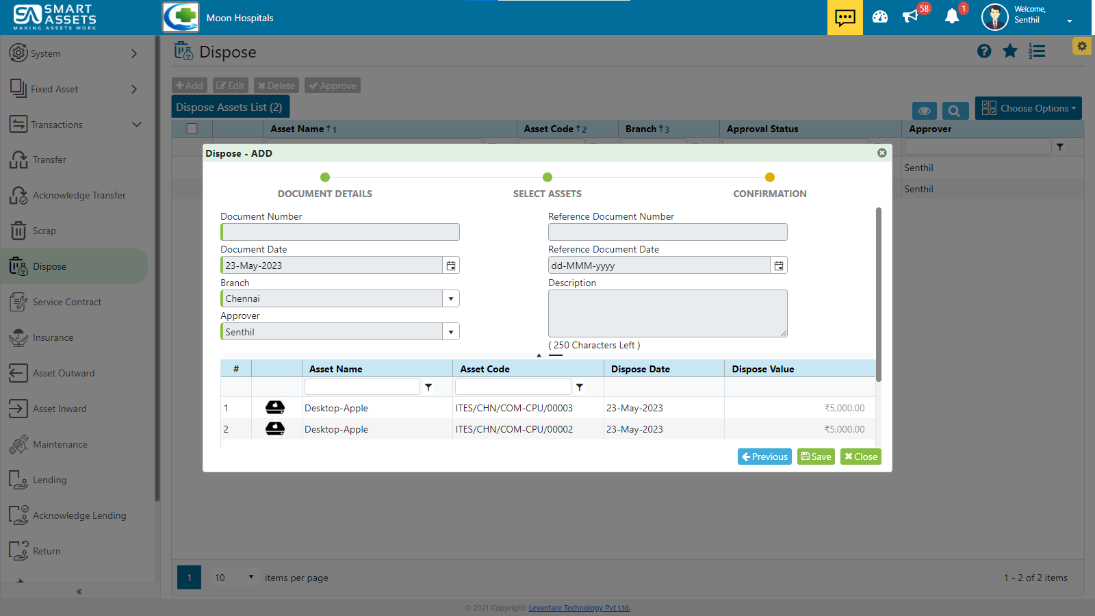Mark page as favorite star
The height and width of the screenshot is (616, 1095).
click(x=1010, y=51)
